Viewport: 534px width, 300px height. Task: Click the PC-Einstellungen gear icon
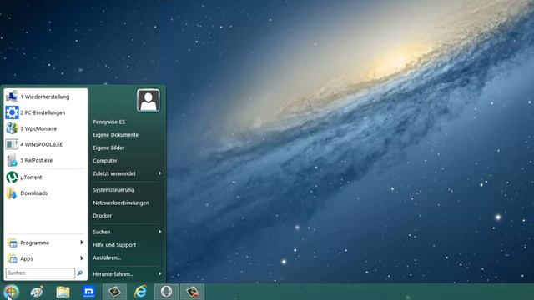(x=12, y=112)
